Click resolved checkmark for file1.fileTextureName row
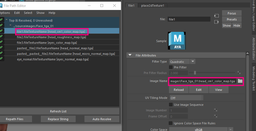Viewport: 256px width, 131px height. (1, 30)
